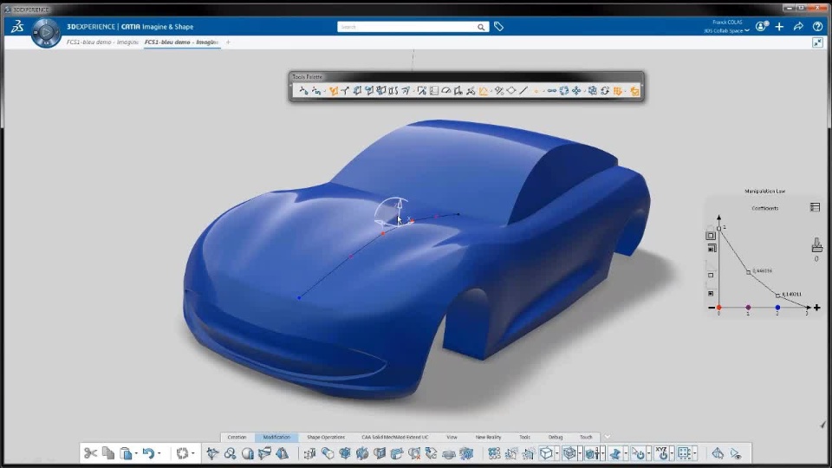
Task: Select the red point on law axis
Action: (719, 308)
